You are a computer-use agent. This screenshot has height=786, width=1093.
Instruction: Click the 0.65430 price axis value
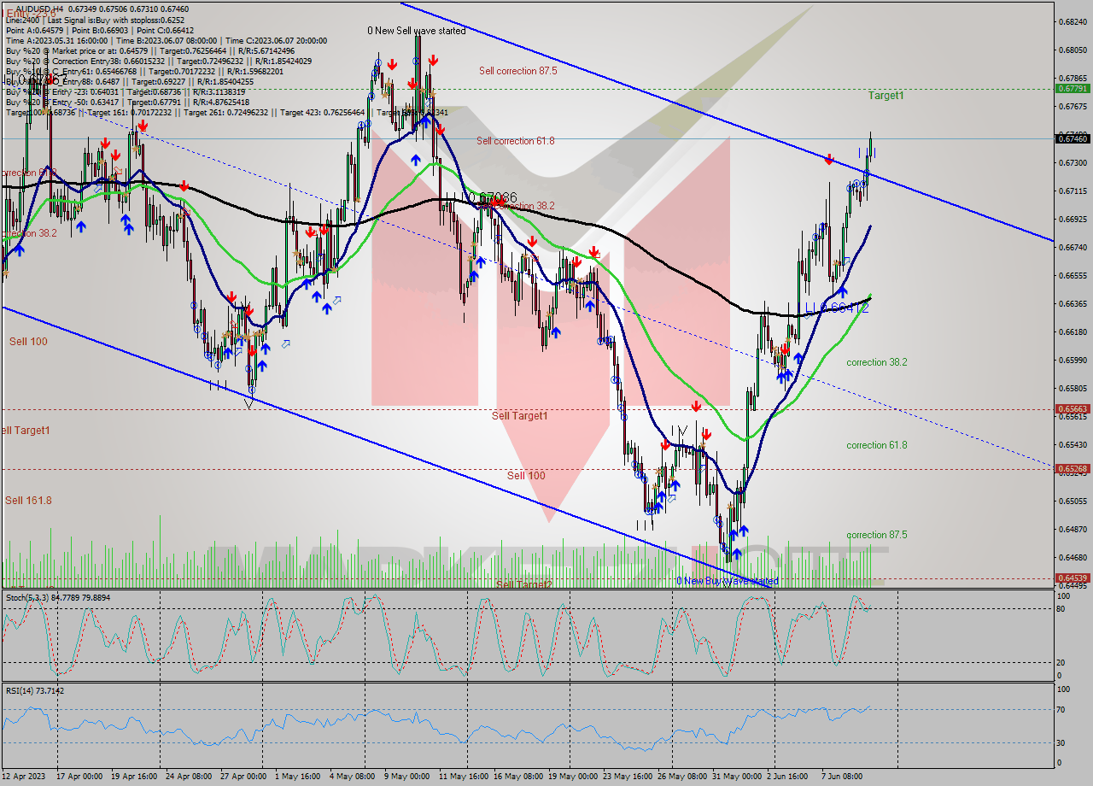1073,444
